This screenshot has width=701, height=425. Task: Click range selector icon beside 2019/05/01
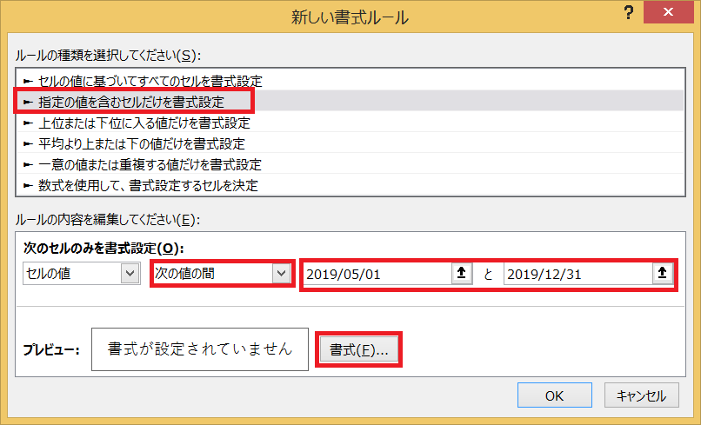[461, 273]
